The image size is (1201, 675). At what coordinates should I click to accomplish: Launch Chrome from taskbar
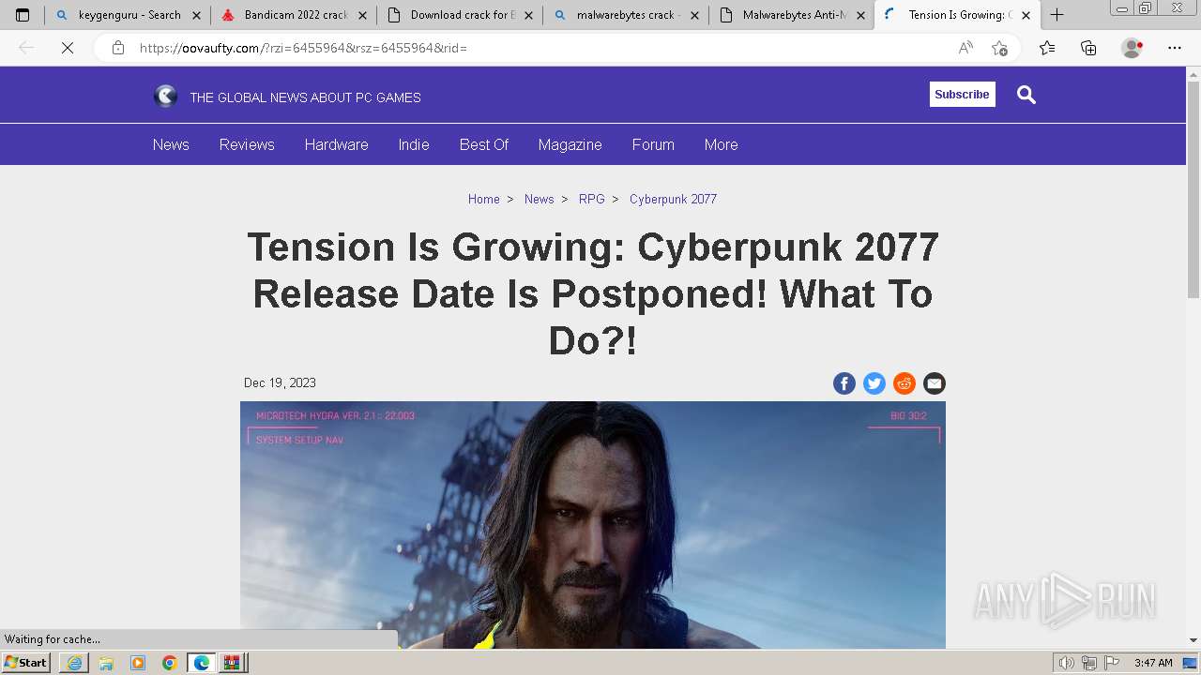(x=170, y=663)
